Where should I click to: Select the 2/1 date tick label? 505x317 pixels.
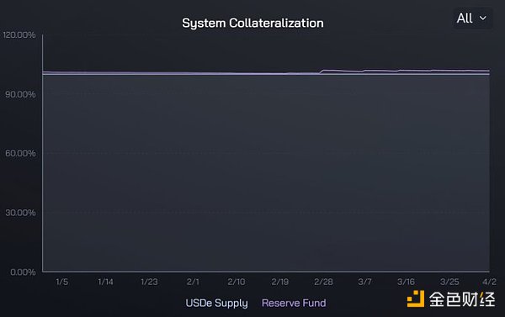193,282
